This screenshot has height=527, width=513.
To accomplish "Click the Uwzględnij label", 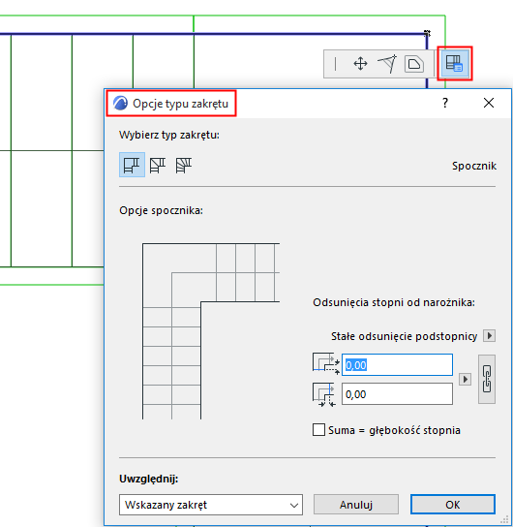I will (149, 479).
